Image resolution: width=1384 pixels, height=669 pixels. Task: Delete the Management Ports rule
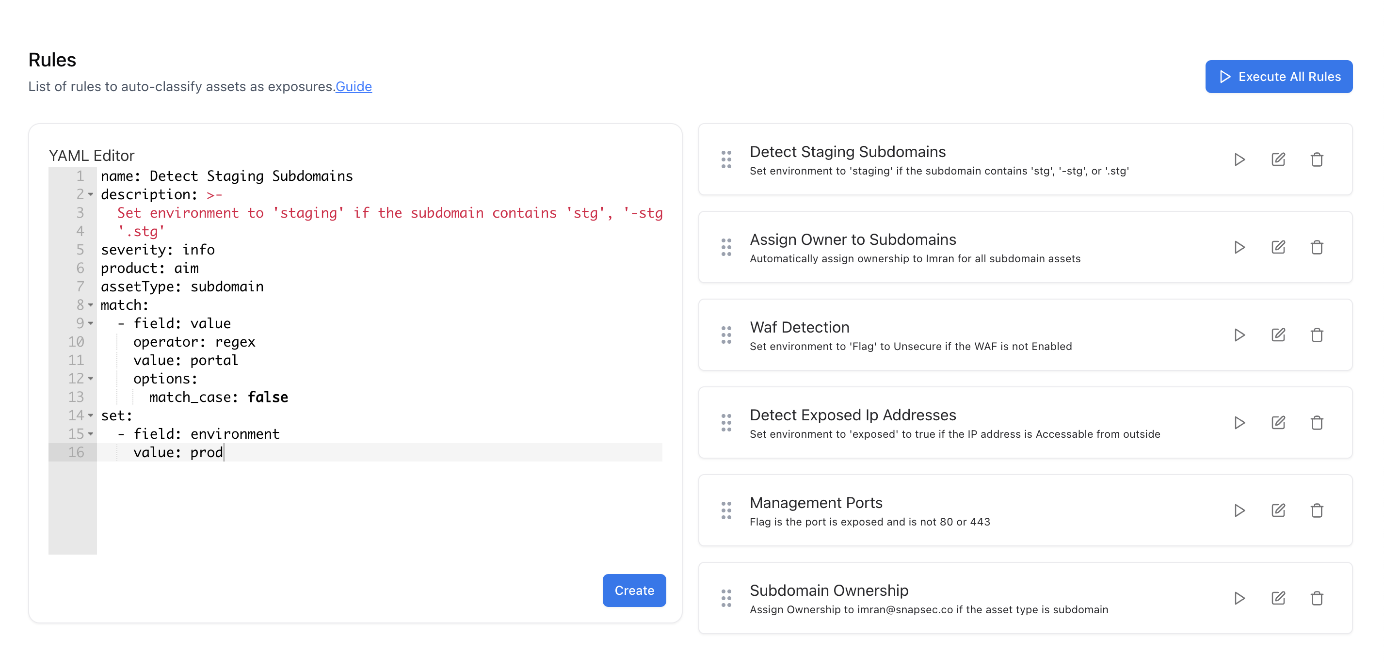tap(1316, 510)
